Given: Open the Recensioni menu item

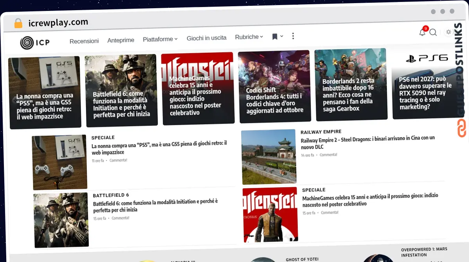Looking at the screenshot, I should click(84, 41).
